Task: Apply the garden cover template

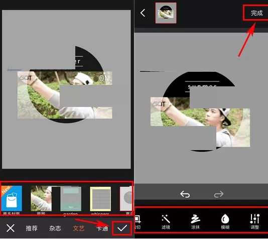Action: [x=71, y=199]
